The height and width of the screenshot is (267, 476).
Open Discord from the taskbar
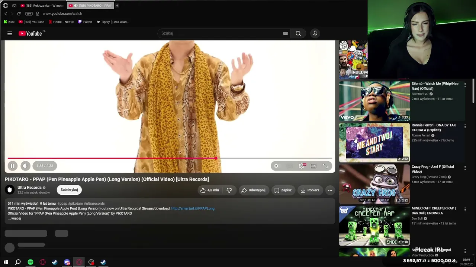(67, 262)
